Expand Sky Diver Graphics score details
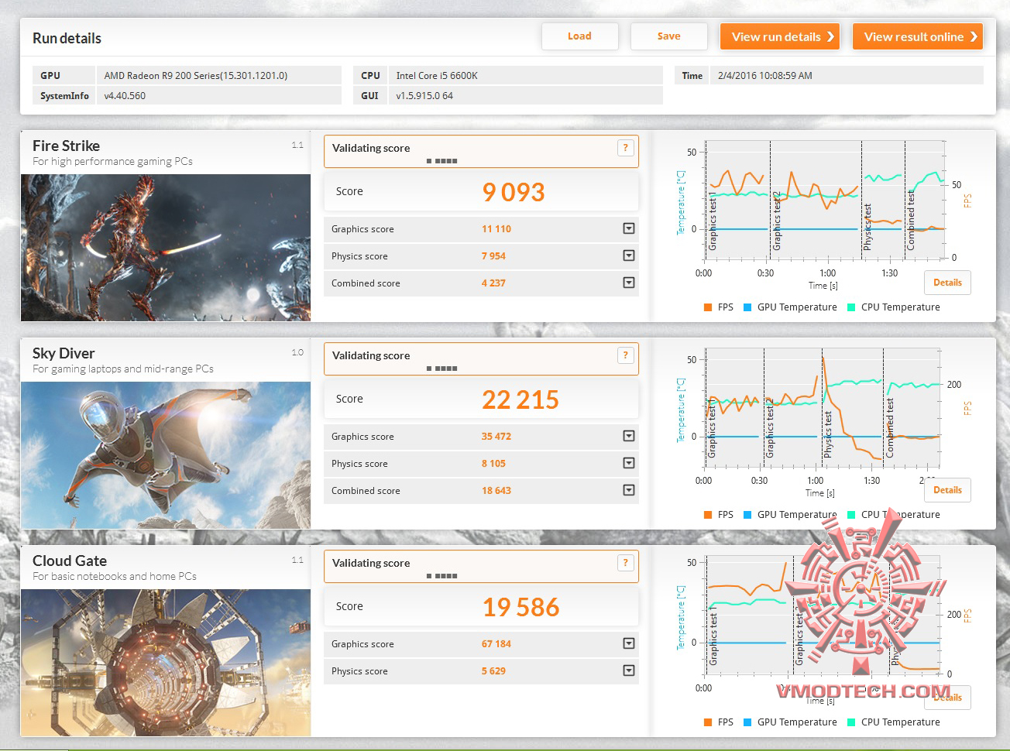1010x751 pixels. coord(629,436)
